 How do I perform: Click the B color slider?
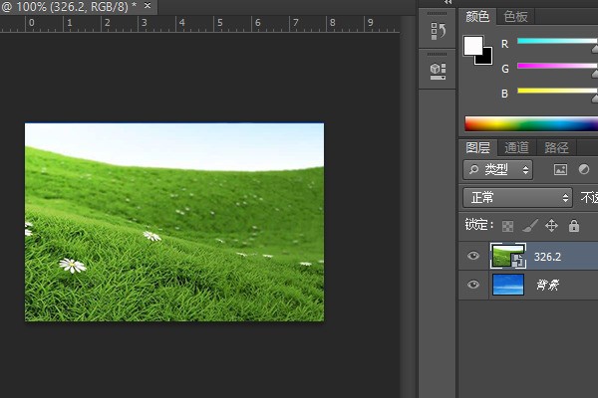[x=557, y=91]
